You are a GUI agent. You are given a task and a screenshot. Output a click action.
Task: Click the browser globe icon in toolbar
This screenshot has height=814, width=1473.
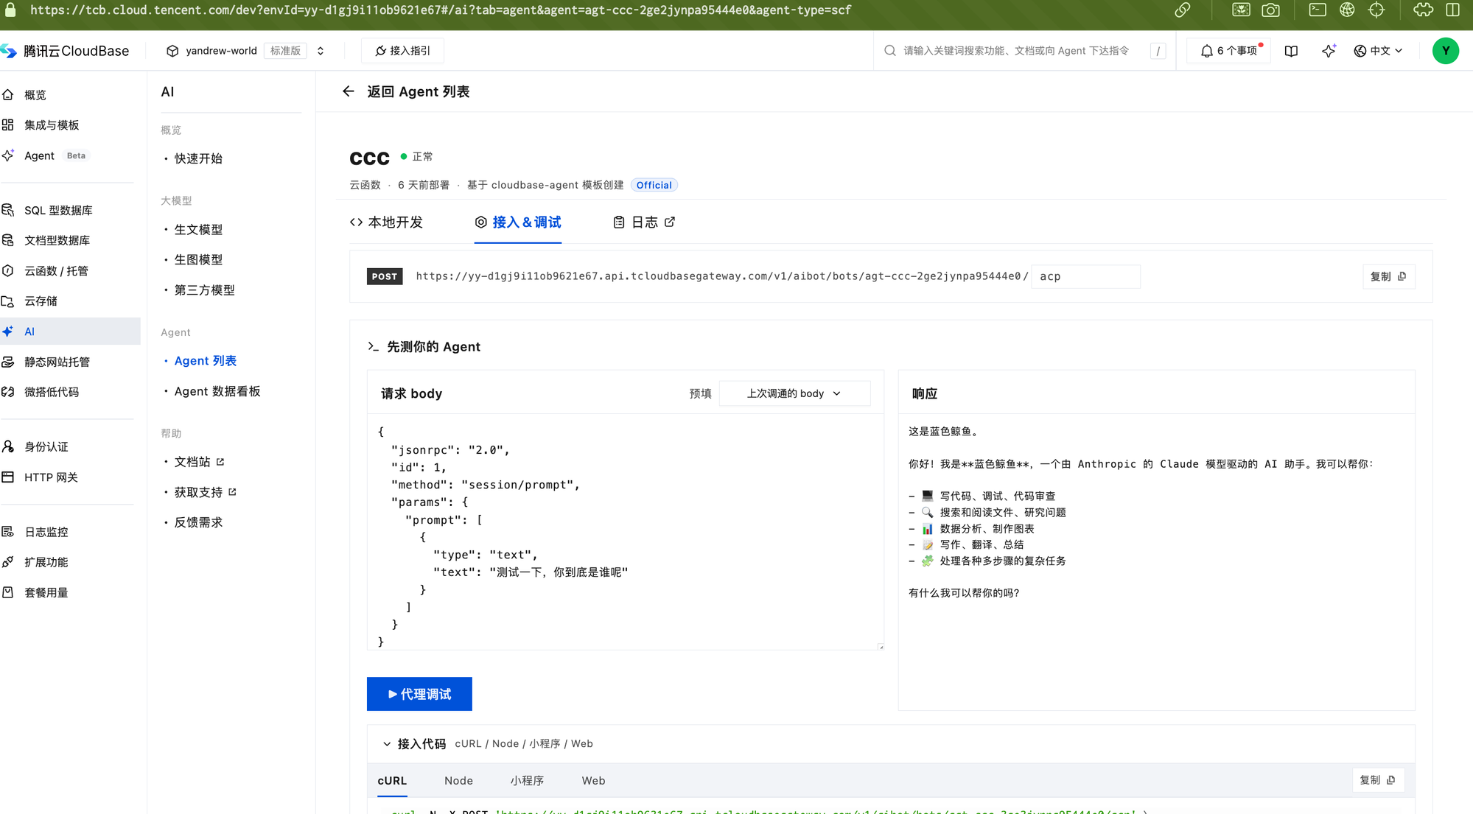tap(1347, 10)
